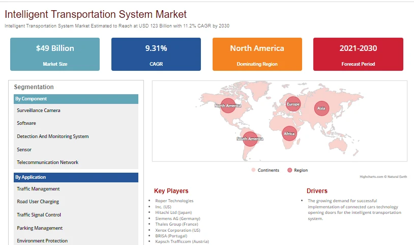Viewport: 414px width, 245px height.
Task: Select Detection And Monitoring System segment
Action: pos(53,137)
